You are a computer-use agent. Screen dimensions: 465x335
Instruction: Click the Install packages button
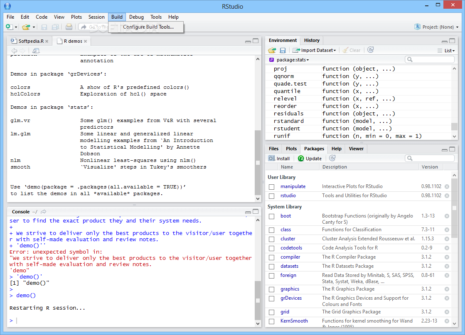click(x=279, y=159)
